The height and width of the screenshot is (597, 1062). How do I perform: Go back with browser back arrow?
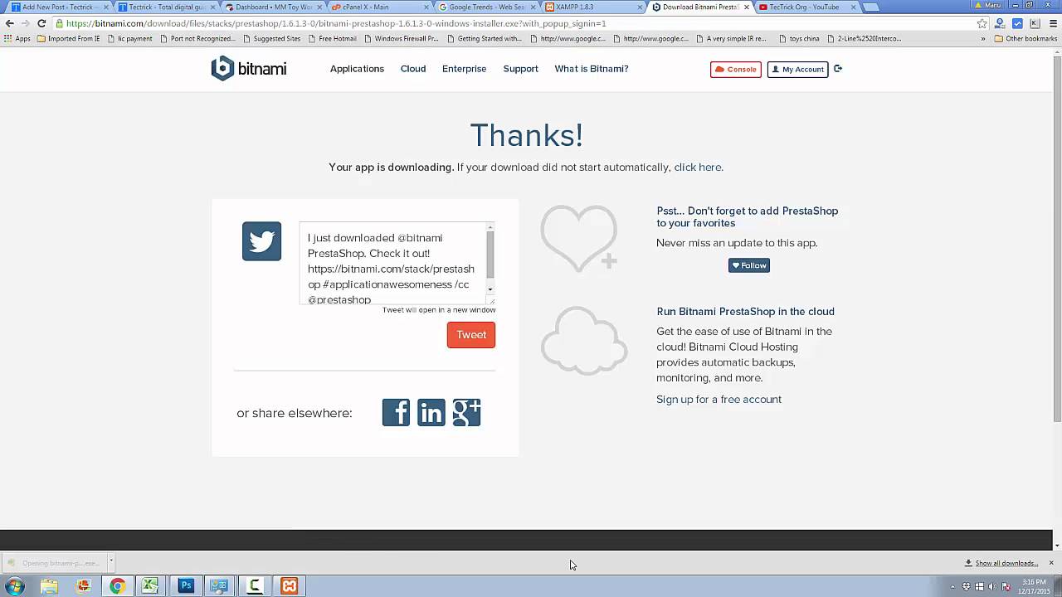click(x=10, y=23)
